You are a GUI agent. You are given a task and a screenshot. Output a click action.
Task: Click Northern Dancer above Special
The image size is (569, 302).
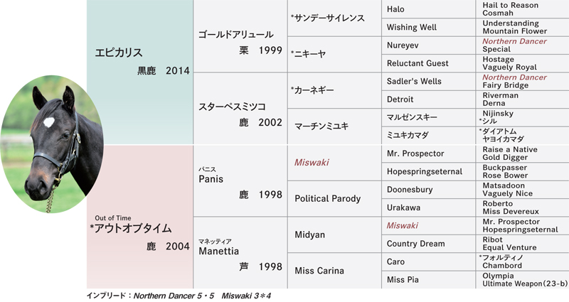[514, 41]
